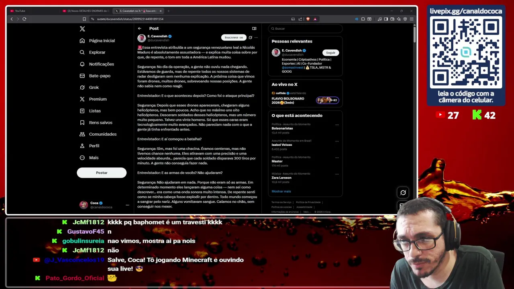Toggle the browser sidebar panel

point(386,19)
